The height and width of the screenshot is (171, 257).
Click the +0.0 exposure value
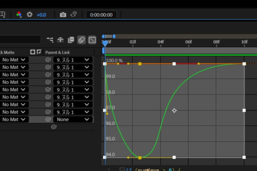tap(41, 15)
